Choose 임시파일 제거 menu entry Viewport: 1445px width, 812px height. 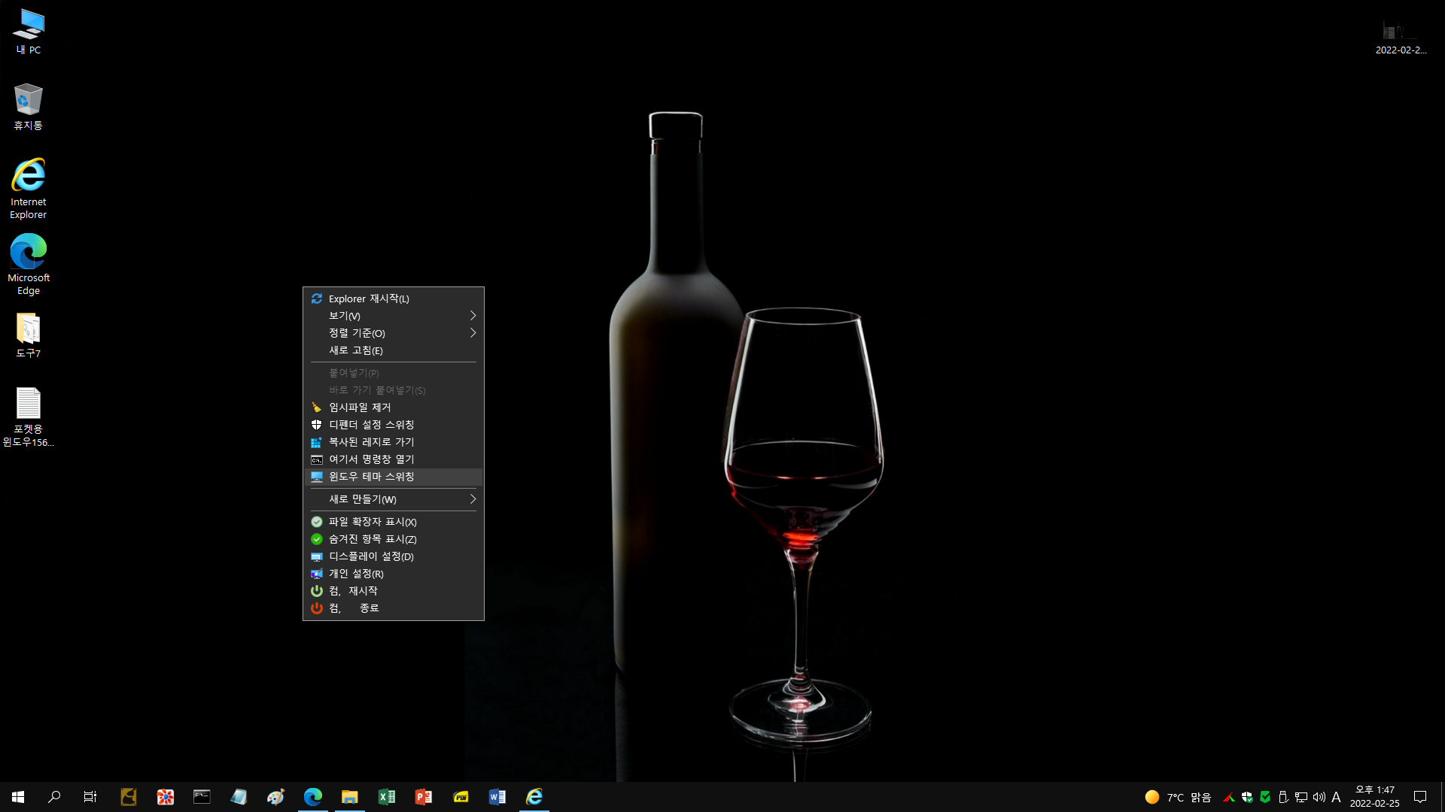pos(394,408)
